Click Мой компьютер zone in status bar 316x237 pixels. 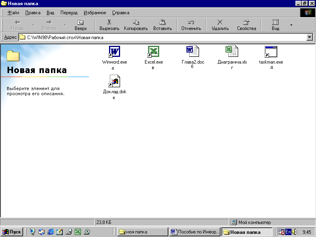click(x=272, y=222)
